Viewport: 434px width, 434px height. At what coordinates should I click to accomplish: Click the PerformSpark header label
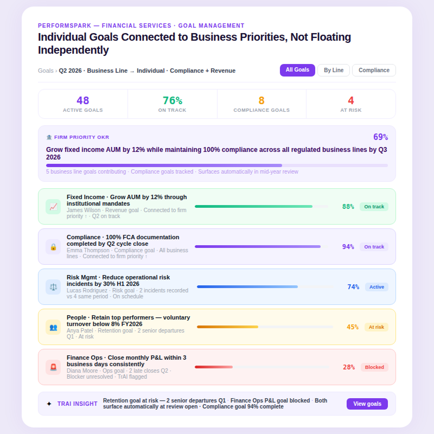(141, 25)
